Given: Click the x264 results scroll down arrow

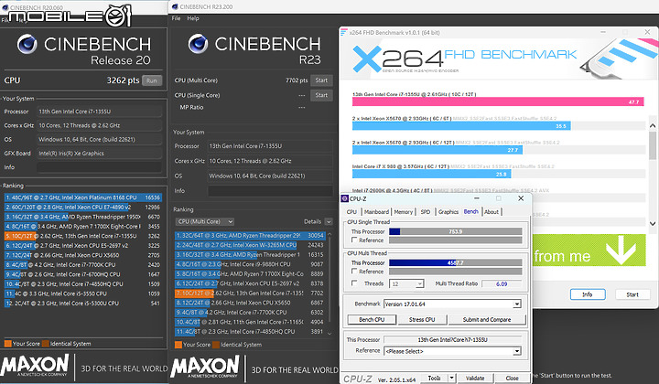Looking at the screenshot, I should coord(653,224).
